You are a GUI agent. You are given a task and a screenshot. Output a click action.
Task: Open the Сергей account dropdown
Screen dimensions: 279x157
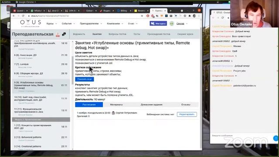[x=182, y=24]
